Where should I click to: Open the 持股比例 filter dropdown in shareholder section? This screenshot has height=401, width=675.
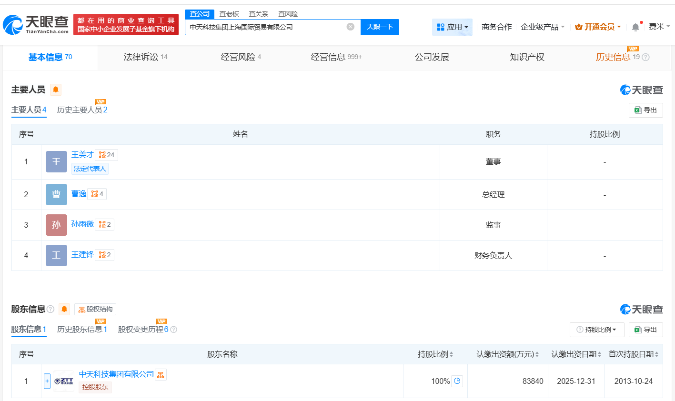coord(596,330)
